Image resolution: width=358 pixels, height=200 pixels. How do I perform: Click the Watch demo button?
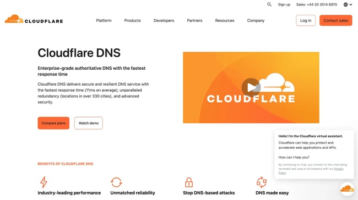point(88,123)
